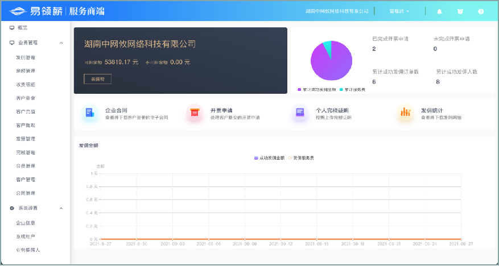Open the 企业合同 shortcut title
Screen dimensions: 499x266
116,111
